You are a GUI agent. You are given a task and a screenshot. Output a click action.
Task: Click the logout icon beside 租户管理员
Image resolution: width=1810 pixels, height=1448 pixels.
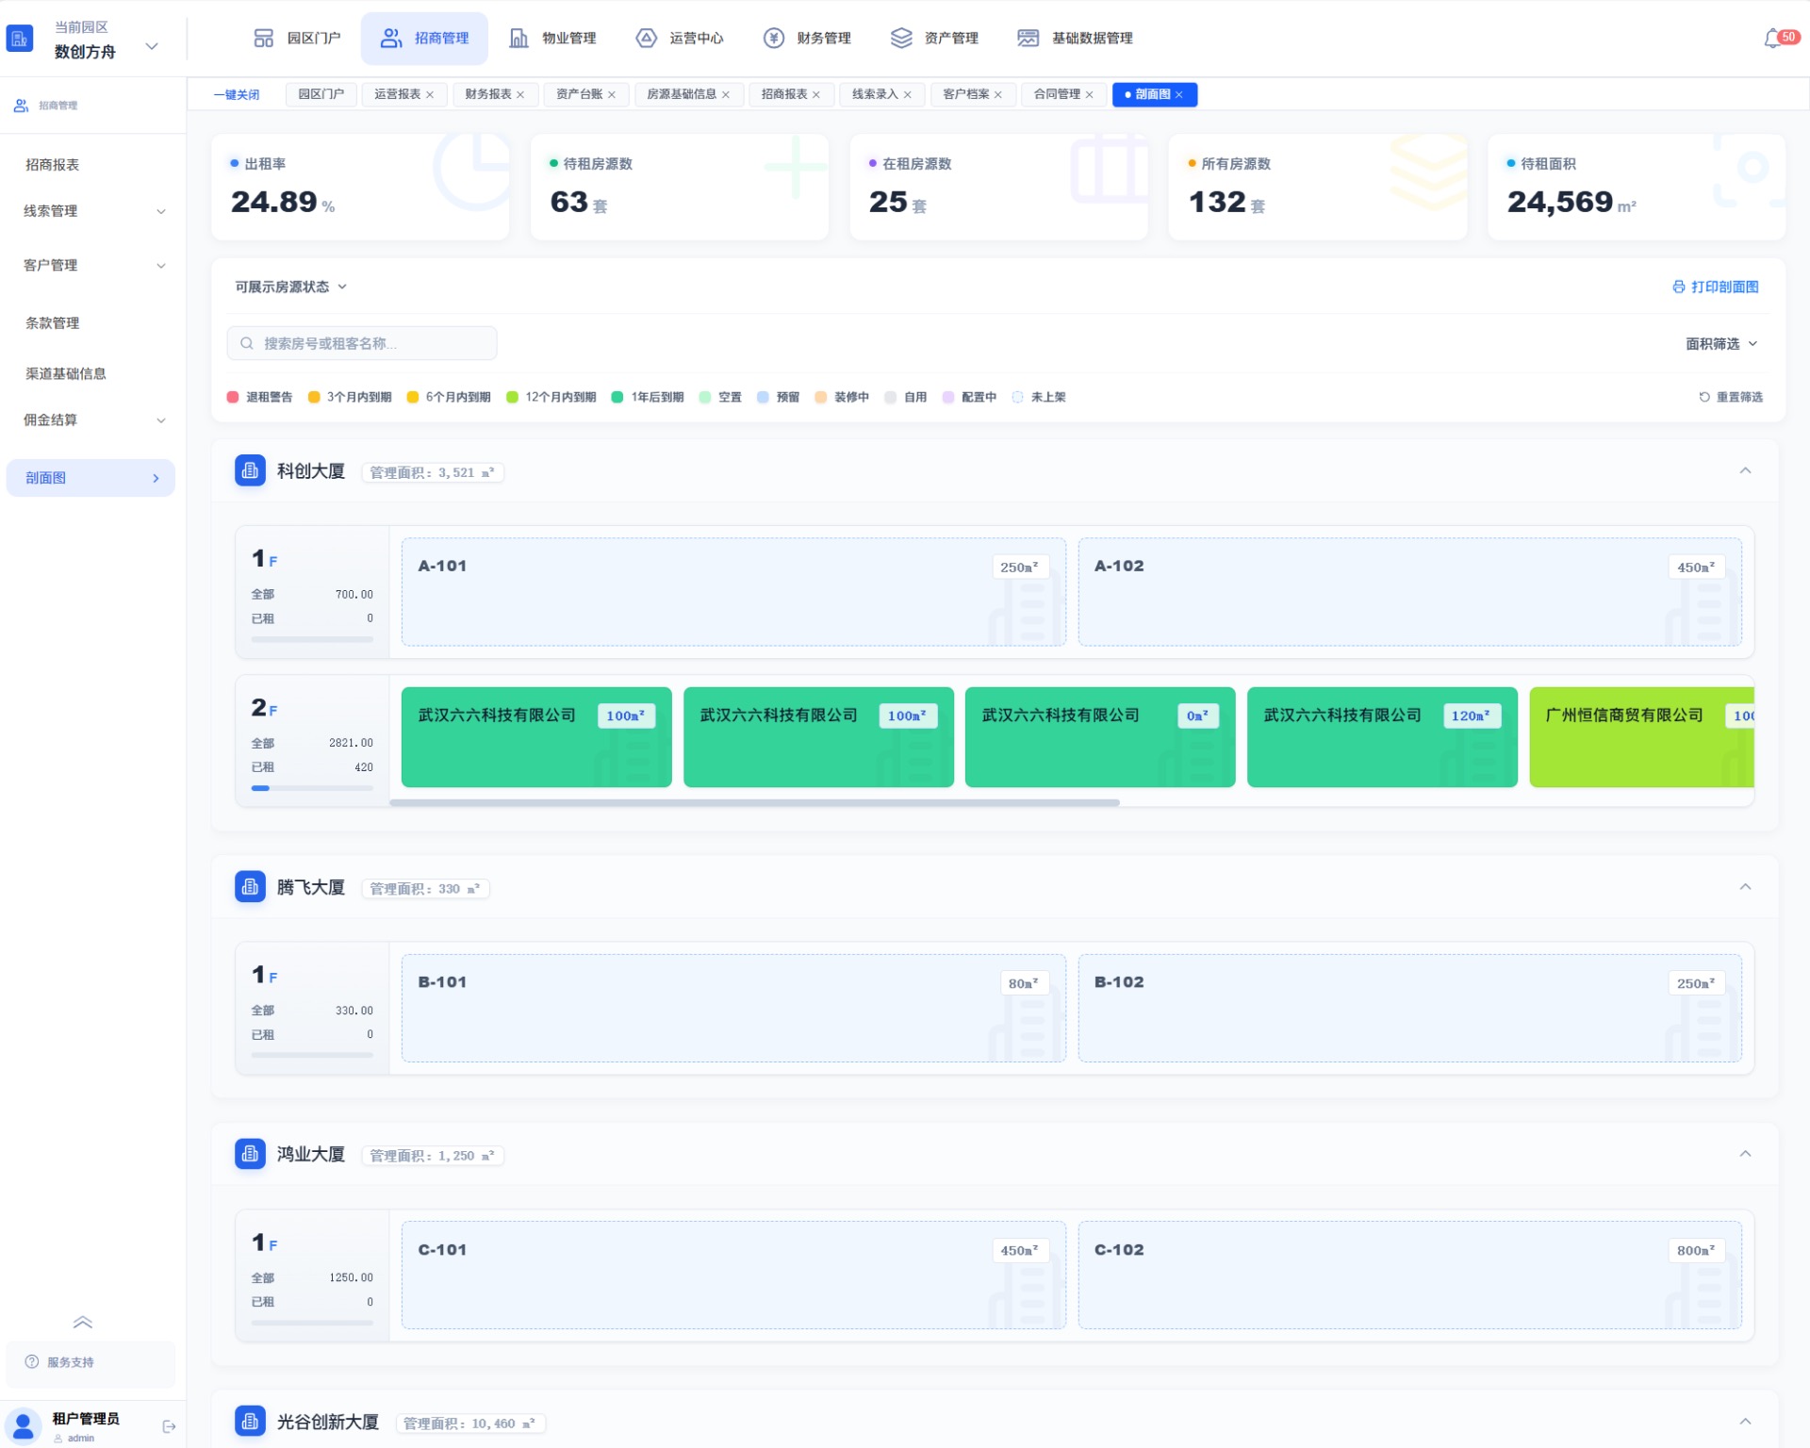[169, 1426]
